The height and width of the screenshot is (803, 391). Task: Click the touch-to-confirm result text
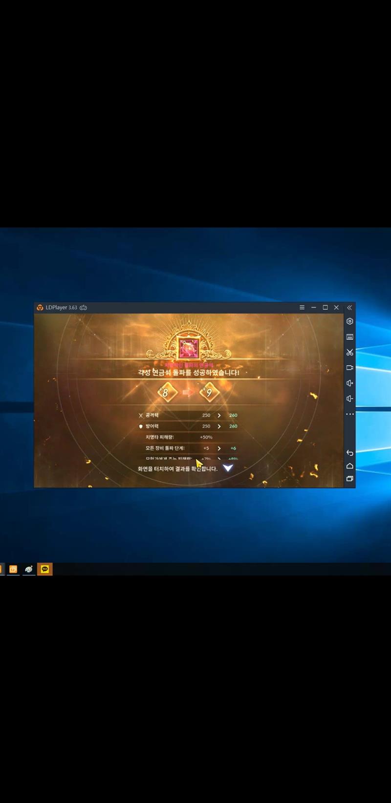(177, 469)
